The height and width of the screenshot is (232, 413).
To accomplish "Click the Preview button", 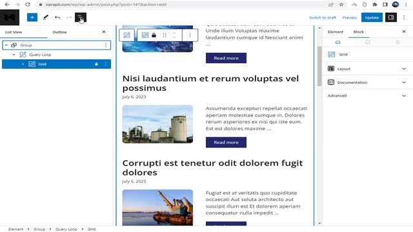I will pos(350,17).
